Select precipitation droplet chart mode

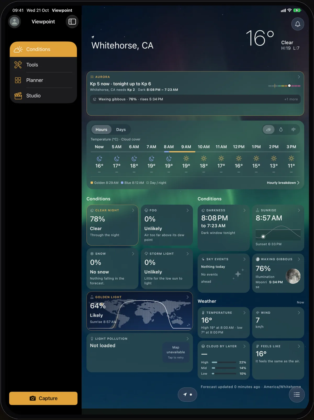click(281, 129)
